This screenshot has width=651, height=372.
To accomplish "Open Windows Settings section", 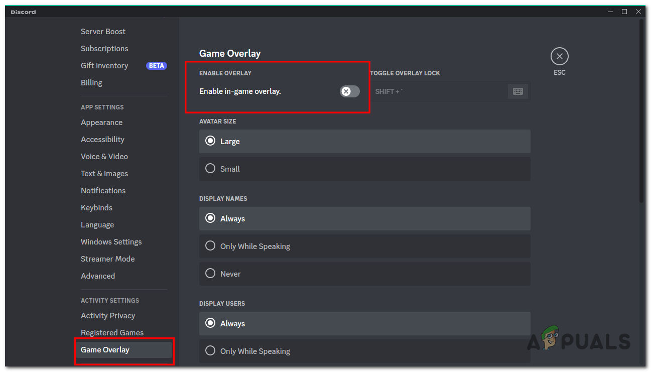I will click(x=111, y=241).
